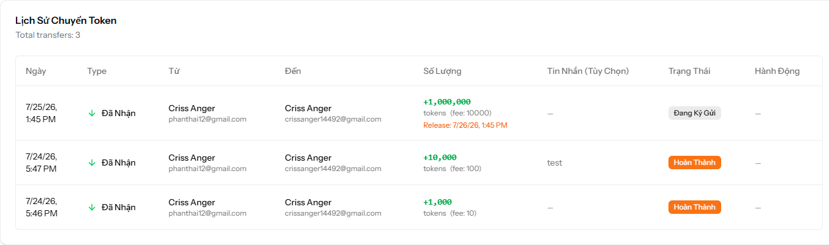Viewport: 829px width, 245px height.
Task: Click recipient email crissanger14492@gmail.com in the last row
Action: coord(333,213)
